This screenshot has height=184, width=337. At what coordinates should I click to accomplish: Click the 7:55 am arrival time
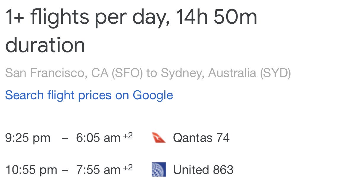(98, 170)
